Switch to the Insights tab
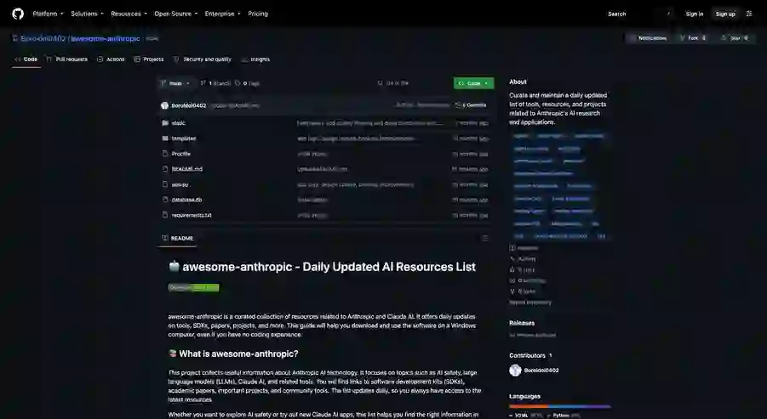Viewport: 767px width, 419px height. pyautogui.click(x=255, y=59)
